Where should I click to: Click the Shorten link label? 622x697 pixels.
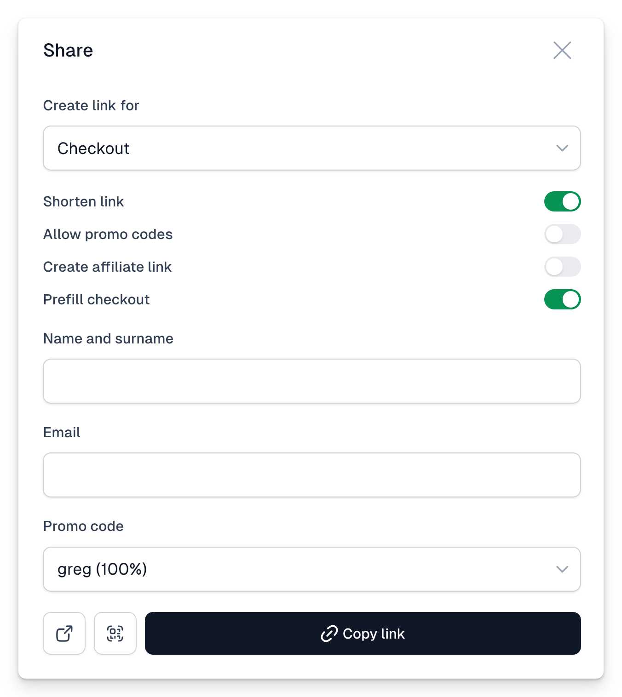(x=83, y=201)
